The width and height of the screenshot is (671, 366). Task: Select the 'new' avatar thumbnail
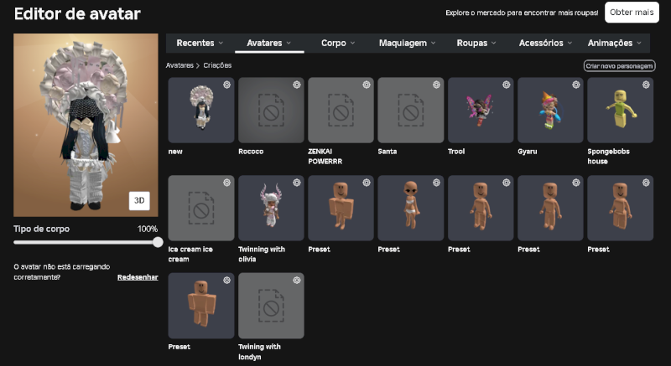[201, 111]
